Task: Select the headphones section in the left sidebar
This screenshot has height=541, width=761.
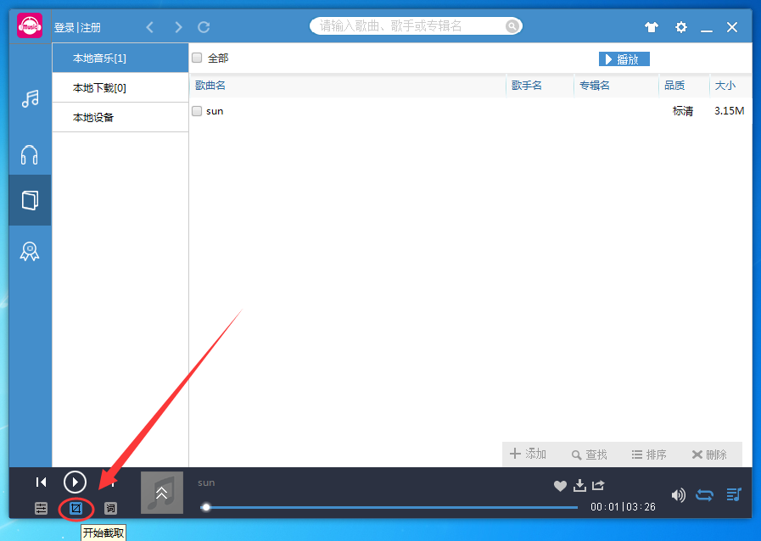Action: coord(29,154)
